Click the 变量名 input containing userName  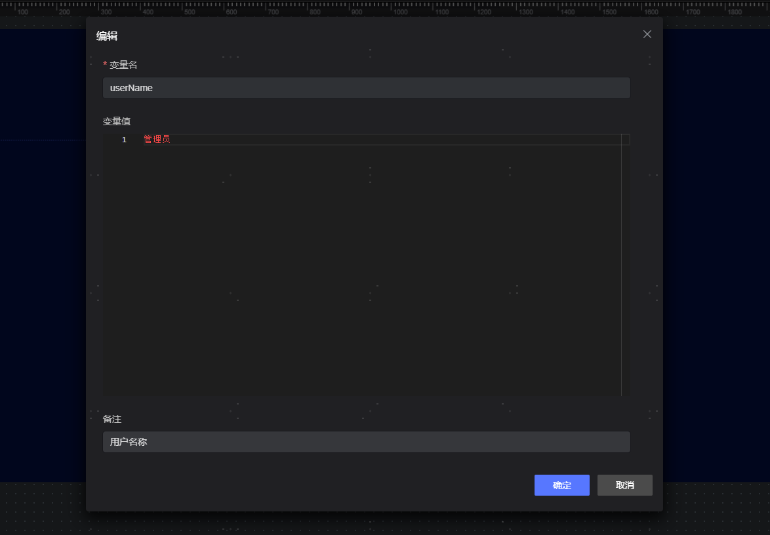tap(366, 88)
